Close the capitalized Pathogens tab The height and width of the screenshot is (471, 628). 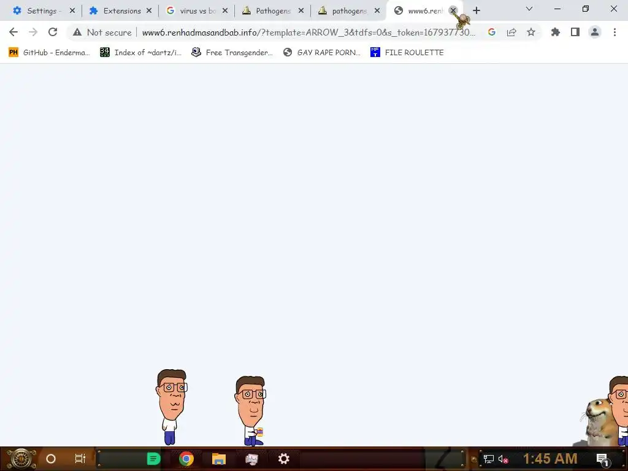(x=301, y=11)
